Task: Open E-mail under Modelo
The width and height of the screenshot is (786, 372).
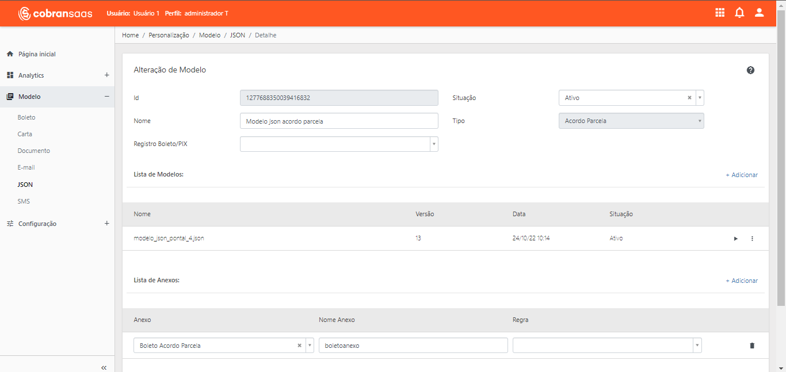Action: 26,167
